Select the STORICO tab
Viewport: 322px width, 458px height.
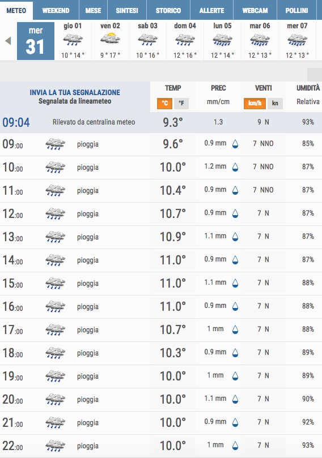click(x=168, y=11)
